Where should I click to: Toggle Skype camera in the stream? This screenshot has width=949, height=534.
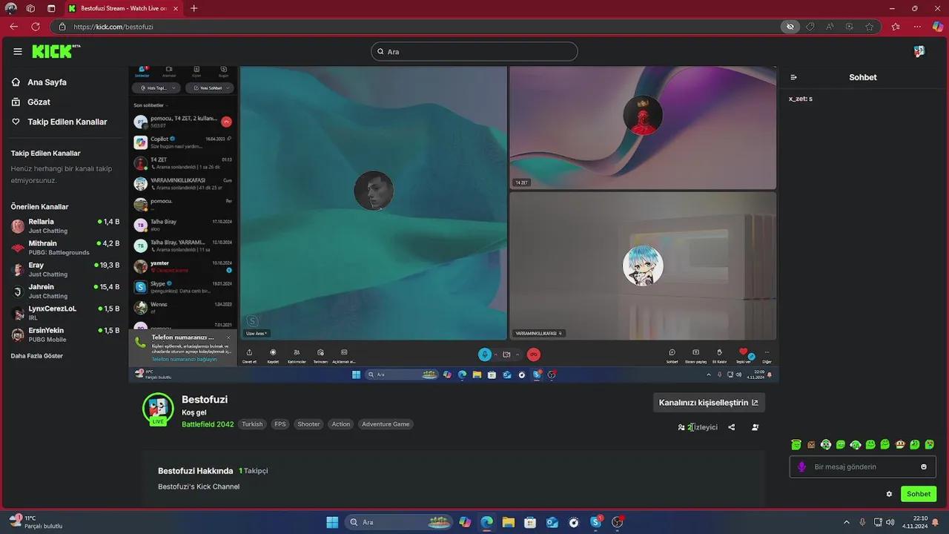pos(506,355)
